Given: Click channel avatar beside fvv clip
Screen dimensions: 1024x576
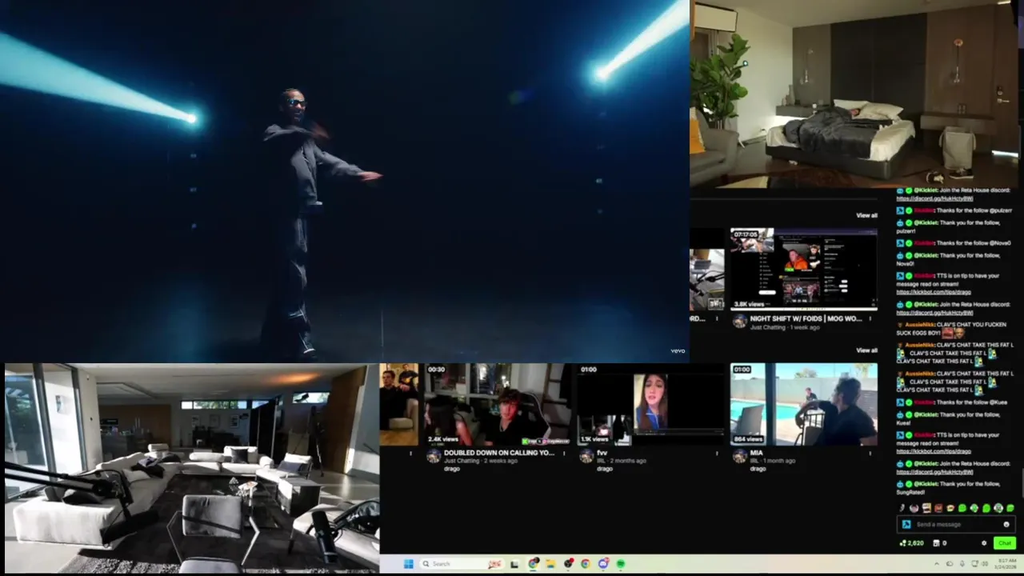Looking at the screenshot, I should [x=586, y=456].
